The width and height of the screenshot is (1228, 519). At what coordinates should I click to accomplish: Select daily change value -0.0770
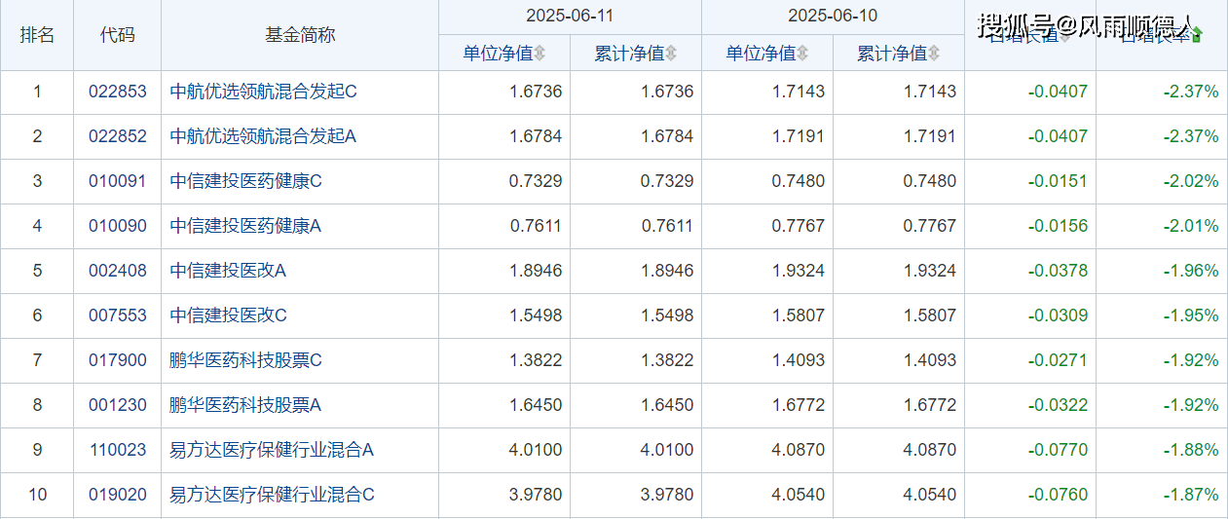tap(1059, 450)
